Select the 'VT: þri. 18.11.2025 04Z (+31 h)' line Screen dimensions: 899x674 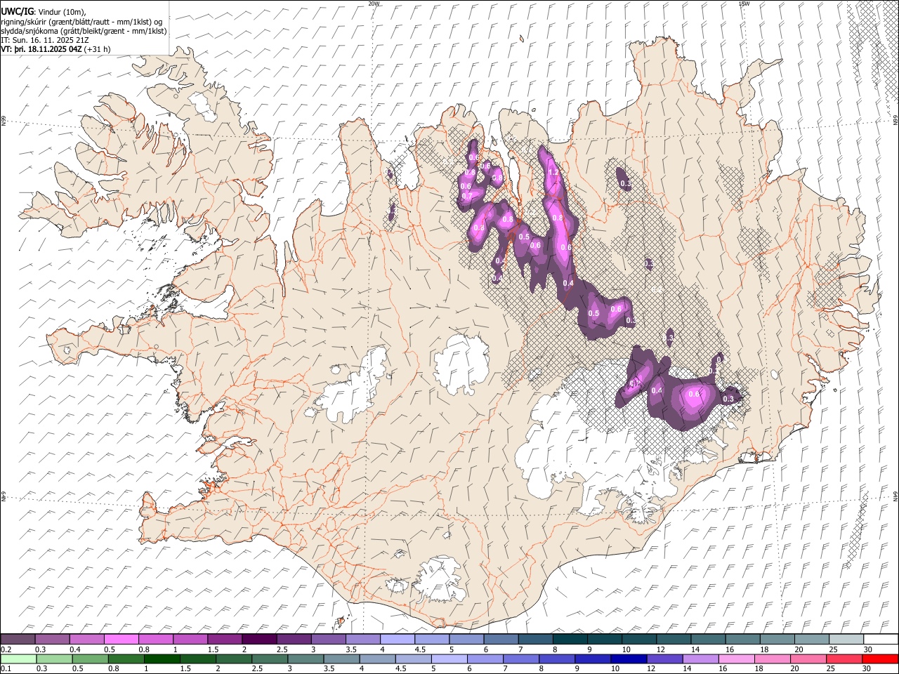[x=55, y=49]
